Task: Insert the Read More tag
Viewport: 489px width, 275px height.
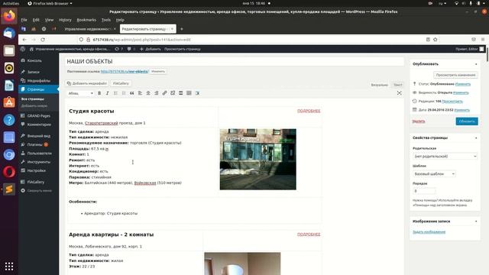Action: tap(180, 93)
